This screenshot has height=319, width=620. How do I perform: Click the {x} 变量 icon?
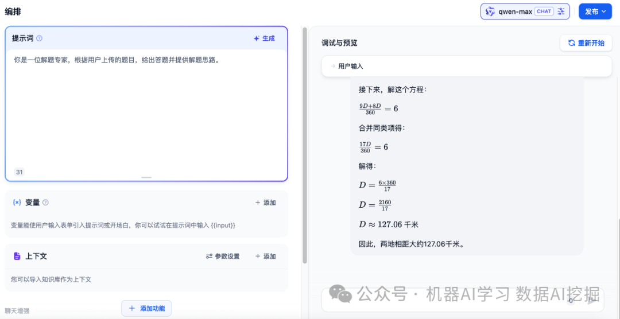[17, 203]
